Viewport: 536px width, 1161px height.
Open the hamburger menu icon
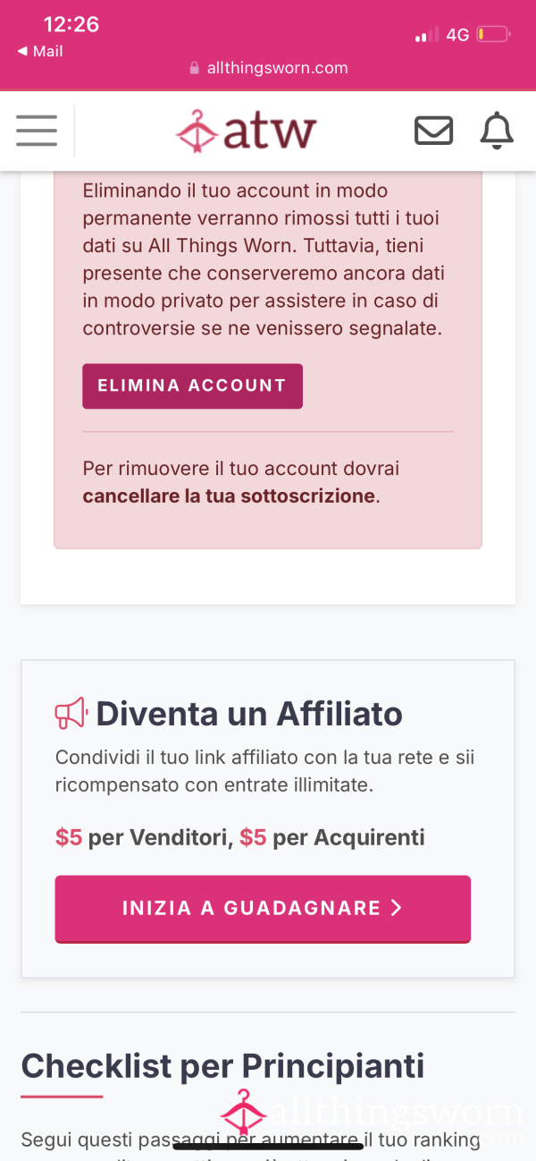click(37, 131)
